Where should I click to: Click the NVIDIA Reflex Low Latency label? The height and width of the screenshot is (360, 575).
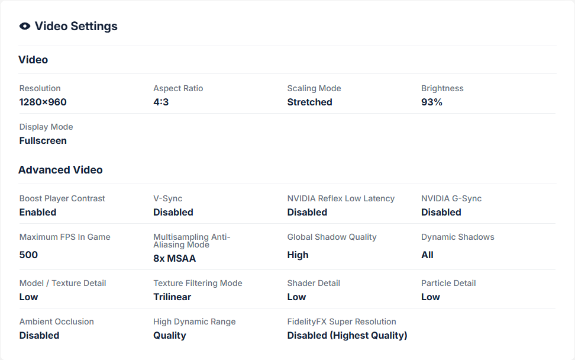(341, 198)
